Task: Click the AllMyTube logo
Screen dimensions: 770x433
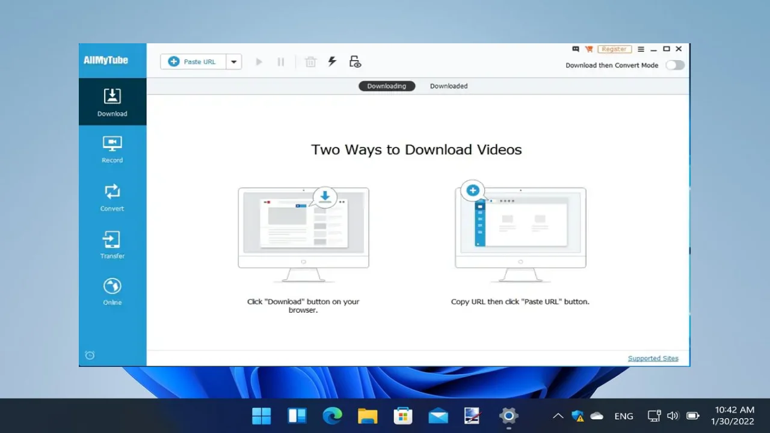Action: point(106,60)
